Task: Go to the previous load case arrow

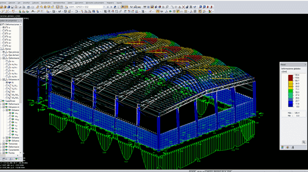Action: pyautogui.click(x=108, y=7)
